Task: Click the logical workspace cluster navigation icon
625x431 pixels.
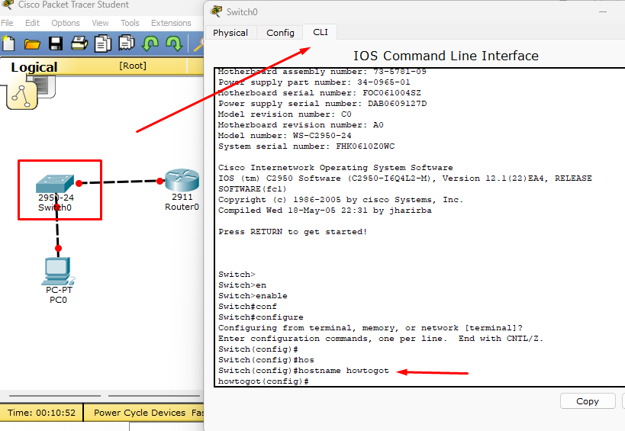Action: [x=22, y=95]
